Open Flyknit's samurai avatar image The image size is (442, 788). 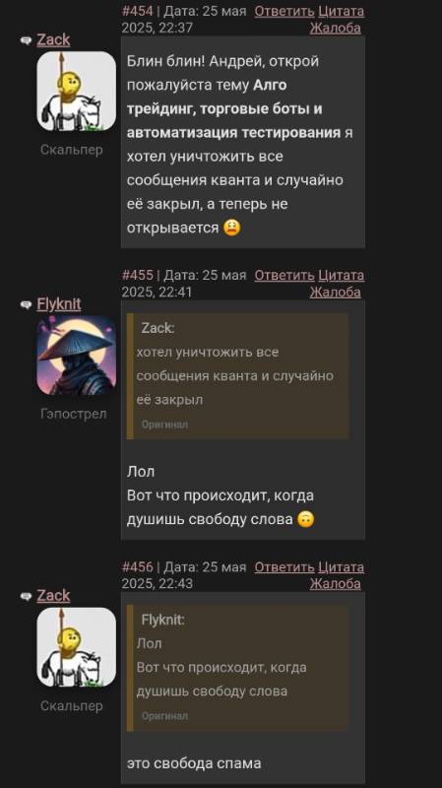coord(77,356)
